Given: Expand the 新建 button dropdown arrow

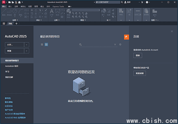Looking at the screenshot, I should 26,51.
